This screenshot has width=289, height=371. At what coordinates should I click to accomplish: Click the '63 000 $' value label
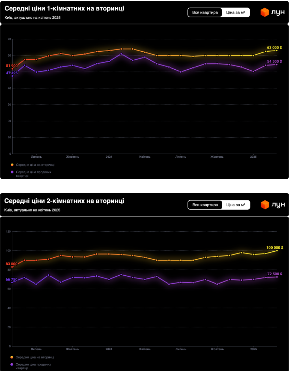coord(274,48)
